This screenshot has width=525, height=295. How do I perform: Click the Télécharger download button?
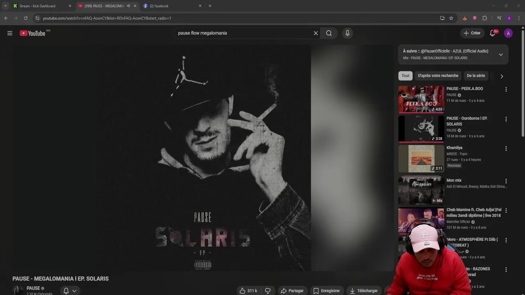[x=364, y=291]
